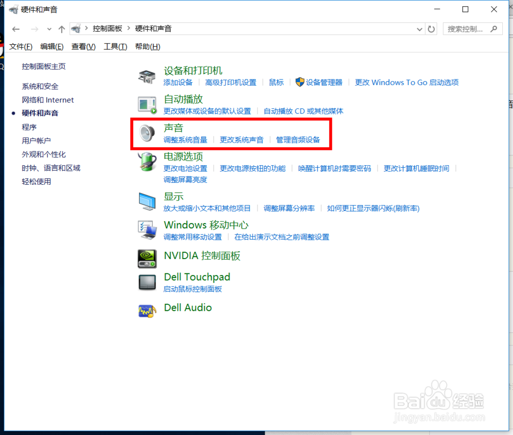This screenshot has width=513, height=435.
Task: Open 管理音频设备 link
Action: [x=298, y=140]
